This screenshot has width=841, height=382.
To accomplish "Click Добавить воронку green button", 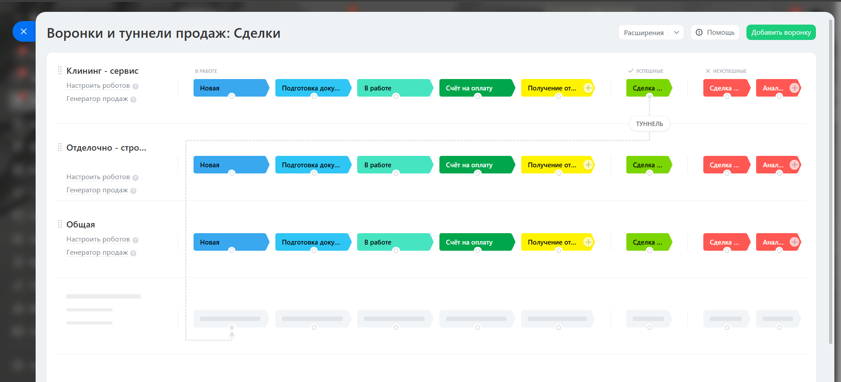I will [781, 32].
